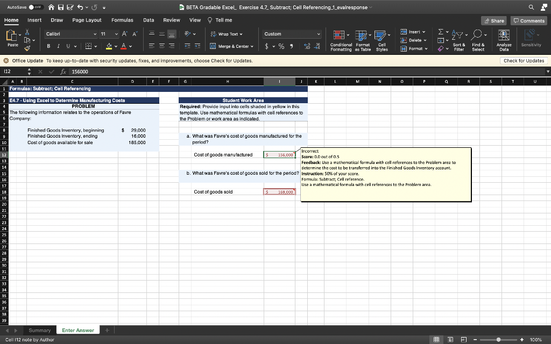Viewport: 551px width, 344px height.
Task: Toggle Bold formatting
Action: (x=48, y=46)
